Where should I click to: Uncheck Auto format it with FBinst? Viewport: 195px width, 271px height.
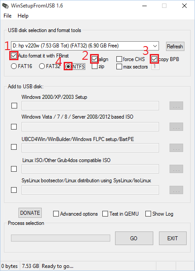coord(14,56)
